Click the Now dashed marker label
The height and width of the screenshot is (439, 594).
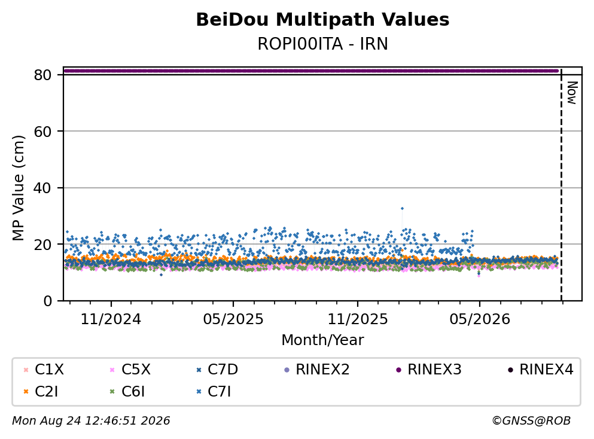pyautogui.click(x=572, y=93)
